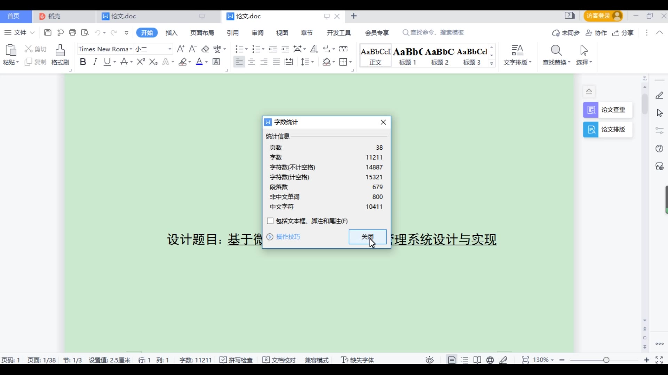Click the zoom slider handle
Viewport: 668px width, 375px height.
[606, 360]
